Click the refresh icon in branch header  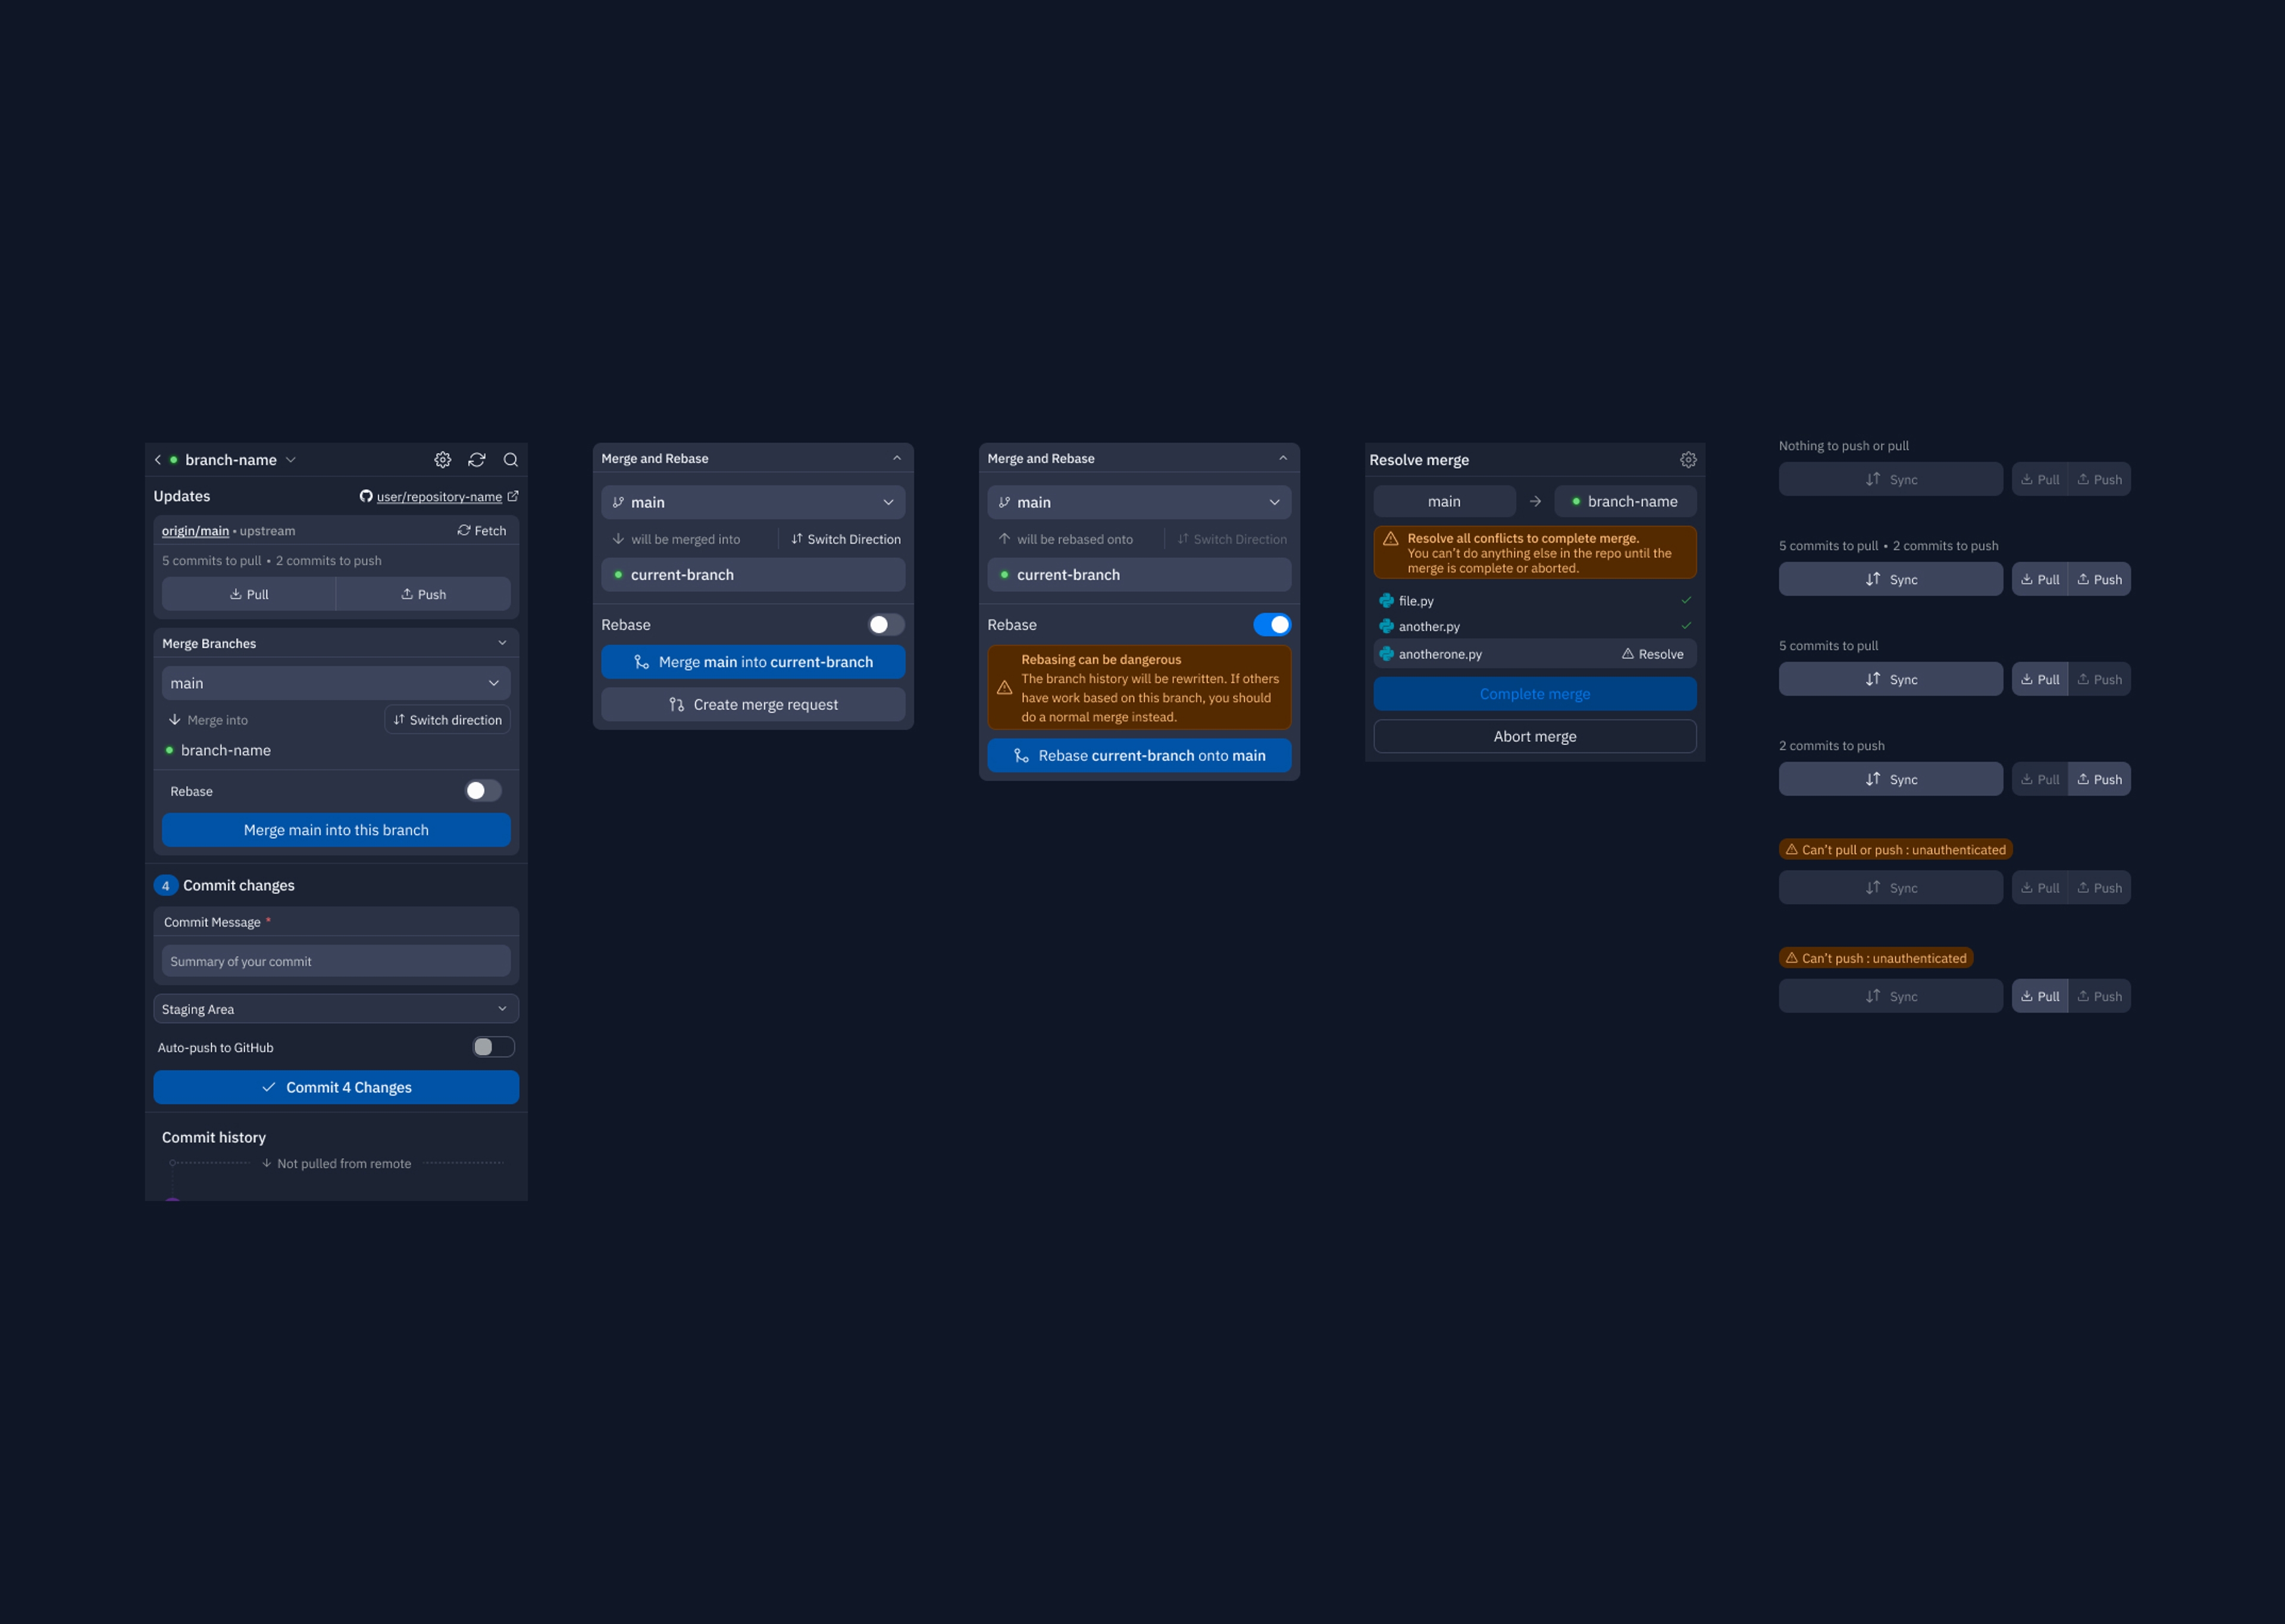477,460
